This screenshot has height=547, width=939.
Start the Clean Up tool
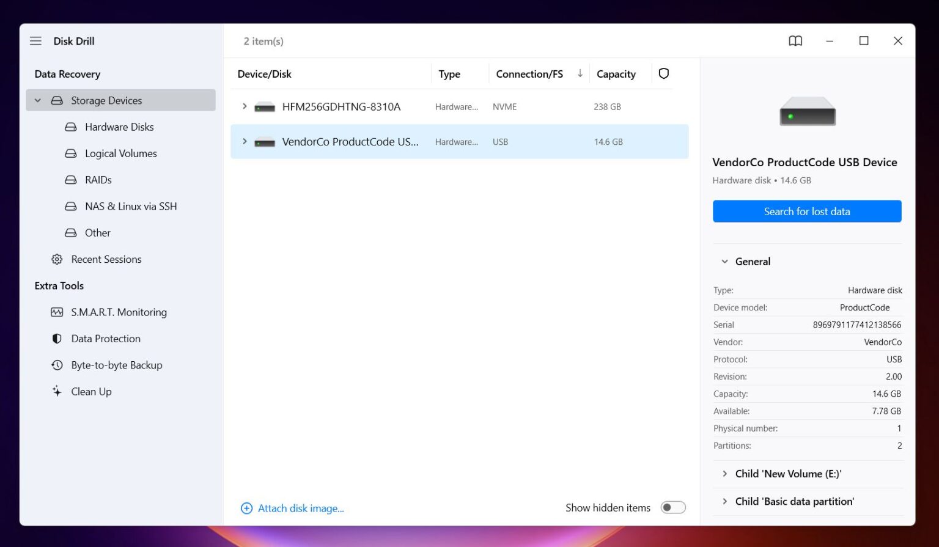pos(90,391)
